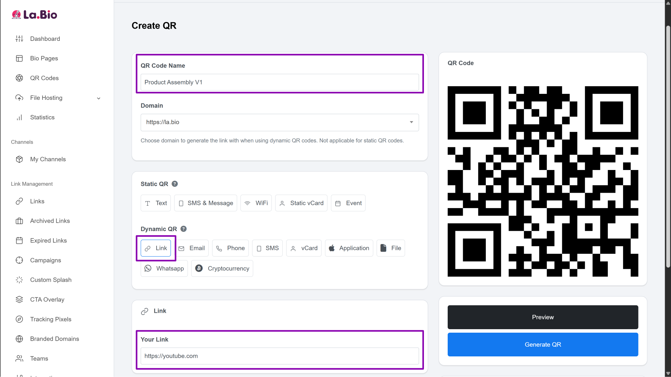Click the QR Codes aperture icon

coord(19,78)
